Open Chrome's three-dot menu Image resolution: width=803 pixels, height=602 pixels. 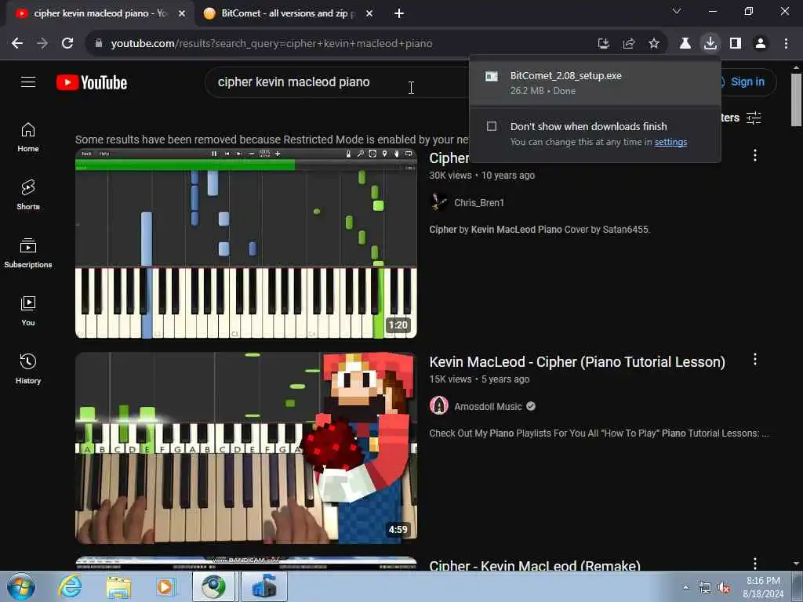coord(786,44)
